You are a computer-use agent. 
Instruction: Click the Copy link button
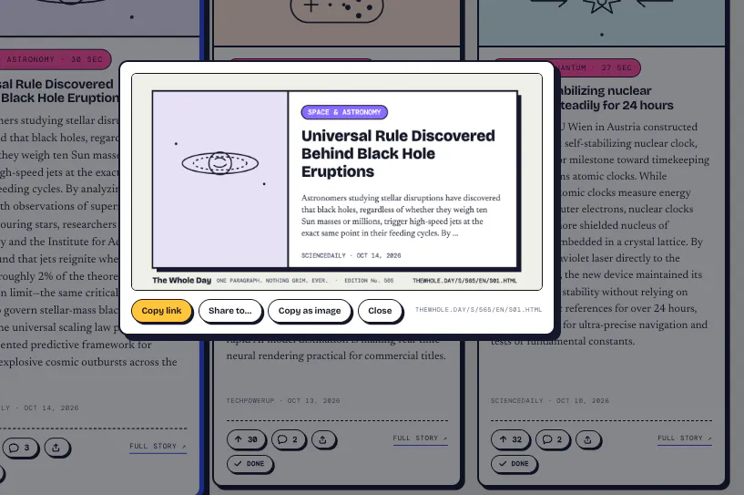coord(161,311)
